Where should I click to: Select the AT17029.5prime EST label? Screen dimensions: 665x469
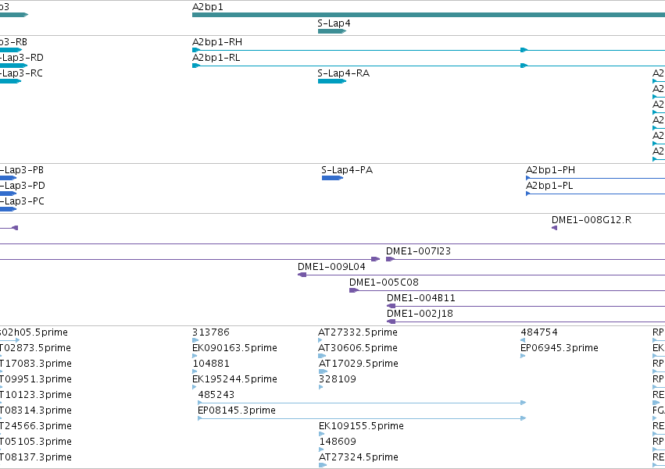pos(359,364)
